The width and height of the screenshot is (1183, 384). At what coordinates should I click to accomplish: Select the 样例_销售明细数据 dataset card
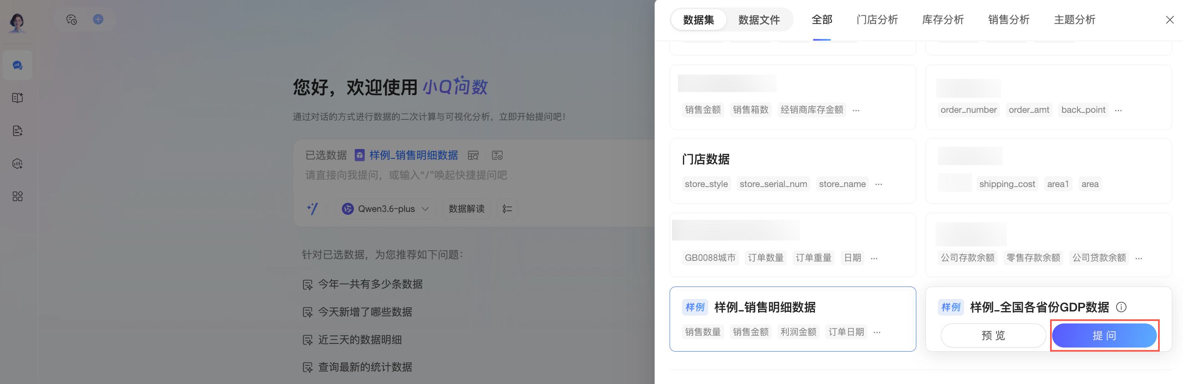pyautogui.click(x=793, y=319)
